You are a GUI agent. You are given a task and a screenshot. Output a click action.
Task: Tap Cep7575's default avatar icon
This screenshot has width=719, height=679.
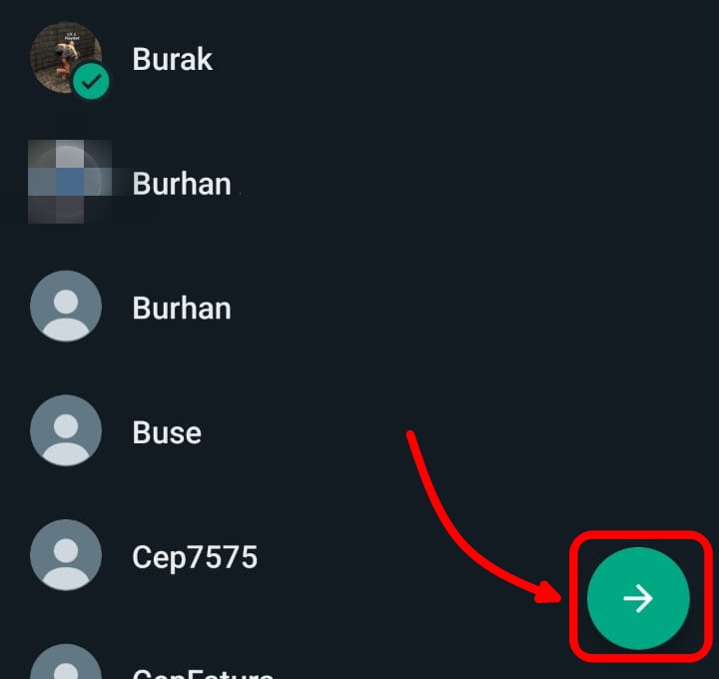pos(66,555)
